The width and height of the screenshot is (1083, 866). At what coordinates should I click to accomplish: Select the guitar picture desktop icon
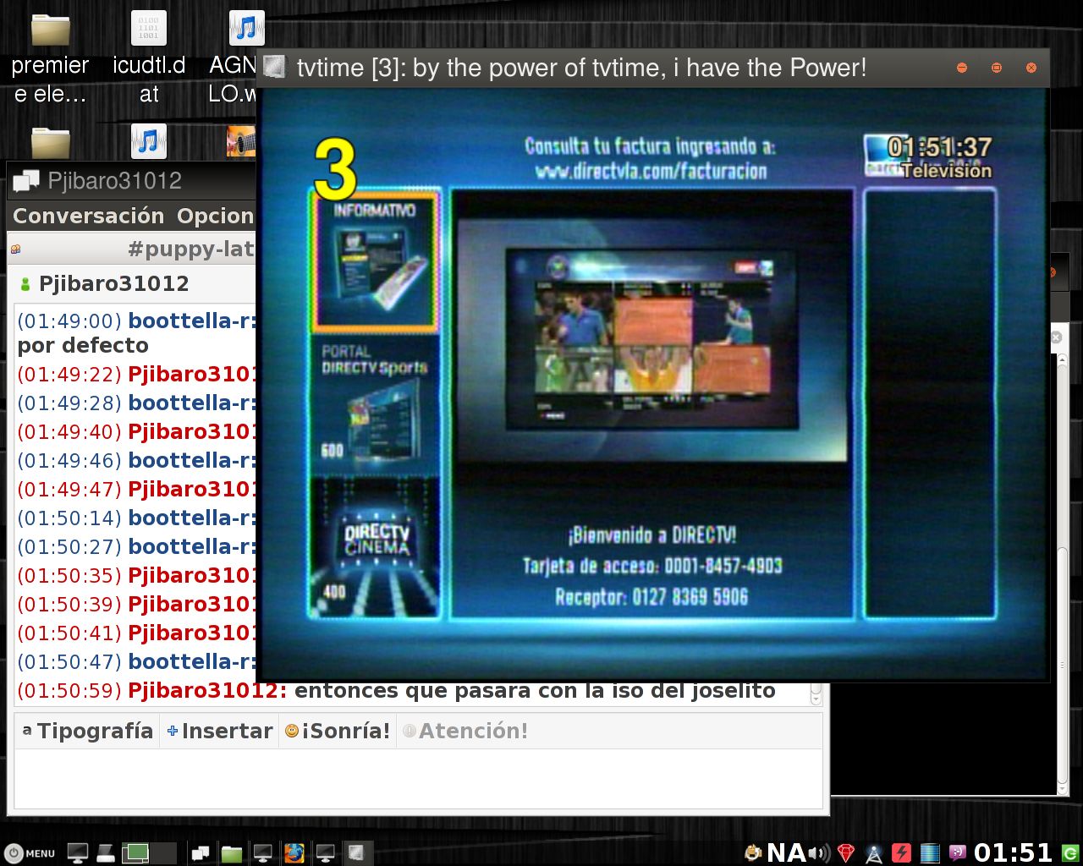click(x=240, y=141)
